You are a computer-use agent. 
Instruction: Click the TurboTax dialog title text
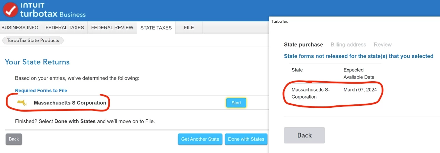coord(280,21)
